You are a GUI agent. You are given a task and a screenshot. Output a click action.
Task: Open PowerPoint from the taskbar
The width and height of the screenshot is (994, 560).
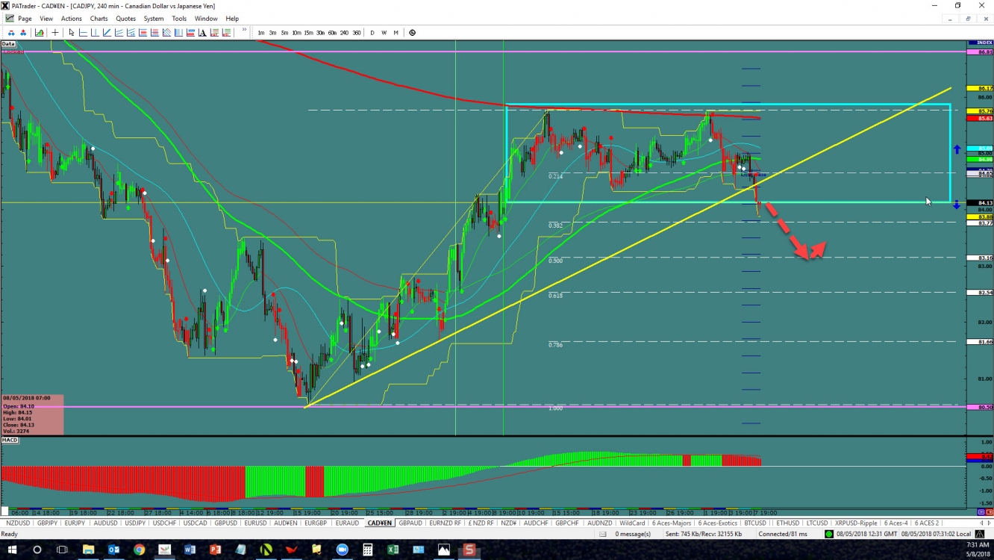coord(215,550)
